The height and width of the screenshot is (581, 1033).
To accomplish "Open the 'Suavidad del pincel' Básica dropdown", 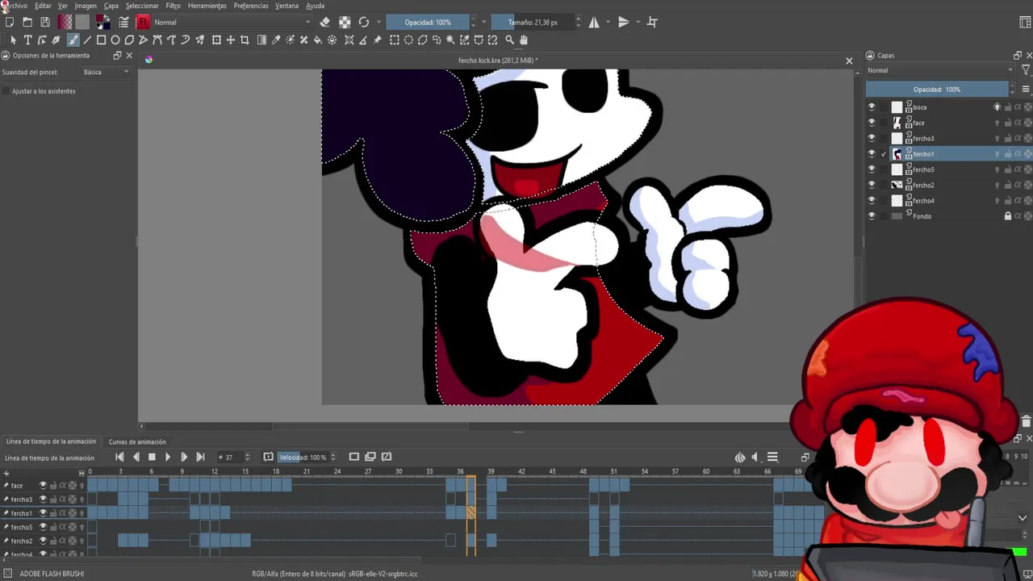I will click(x=106, y=72).
